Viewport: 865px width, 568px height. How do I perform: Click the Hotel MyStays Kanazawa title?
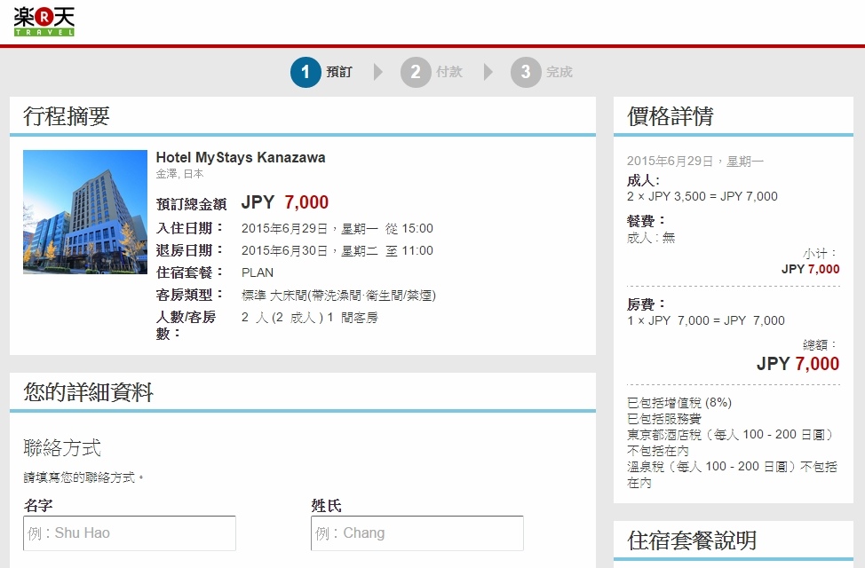coord(241,158)
